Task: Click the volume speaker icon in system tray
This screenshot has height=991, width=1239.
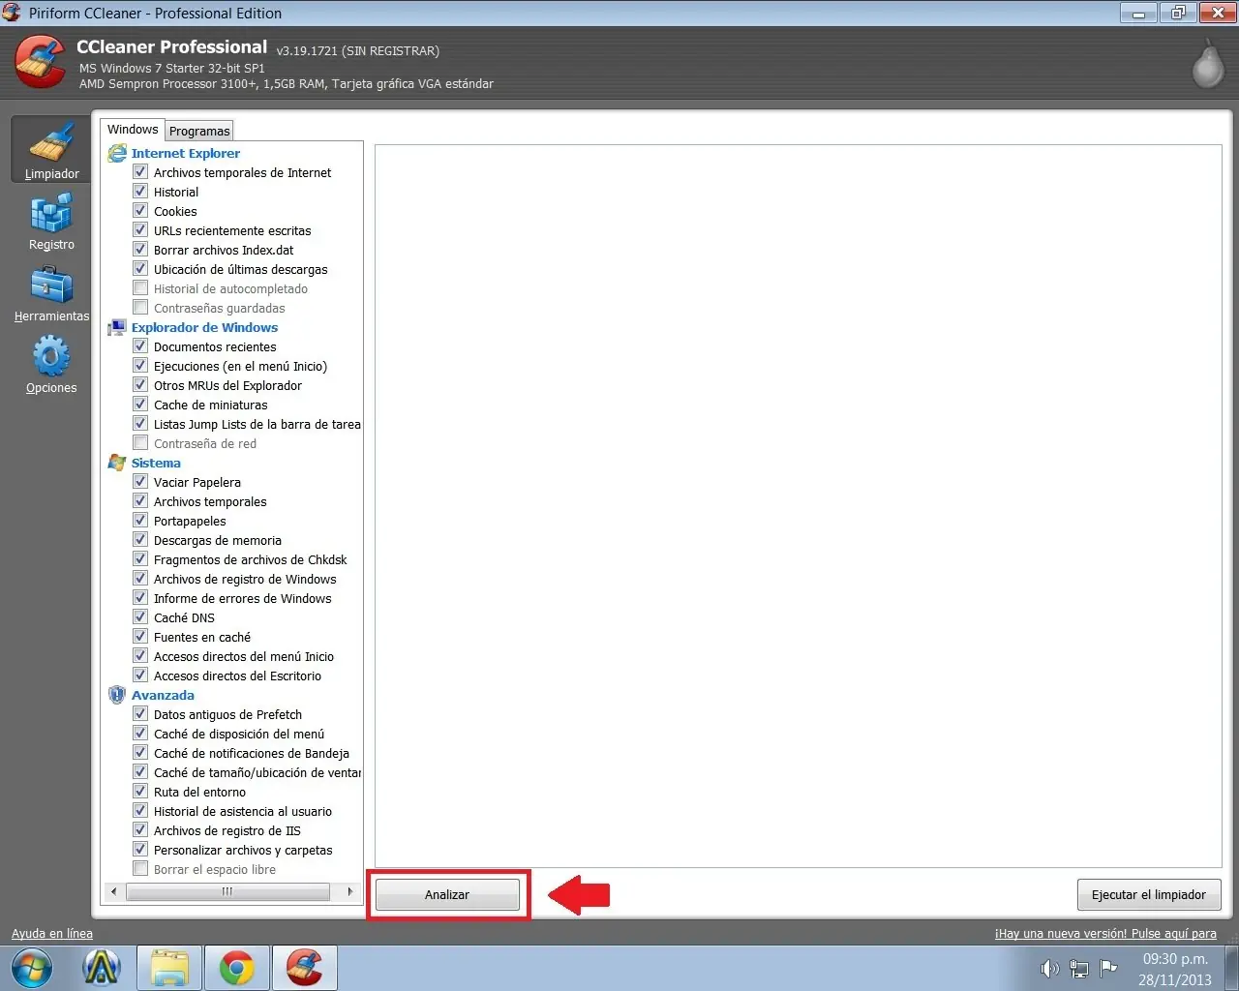Action: pyautogui.click(x=1048, y=968)
